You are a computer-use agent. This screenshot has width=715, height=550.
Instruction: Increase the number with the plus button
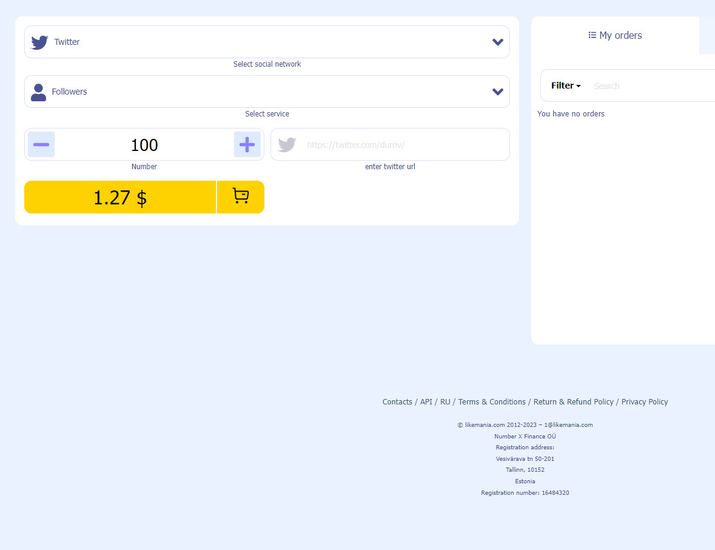point(247,144)
